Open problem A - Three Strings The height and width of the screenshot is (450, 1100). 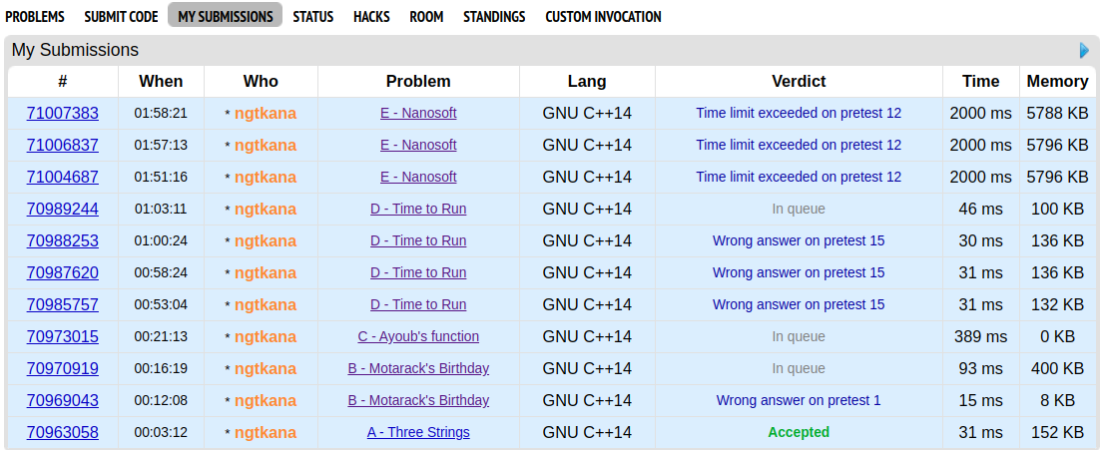coord(418,432)
